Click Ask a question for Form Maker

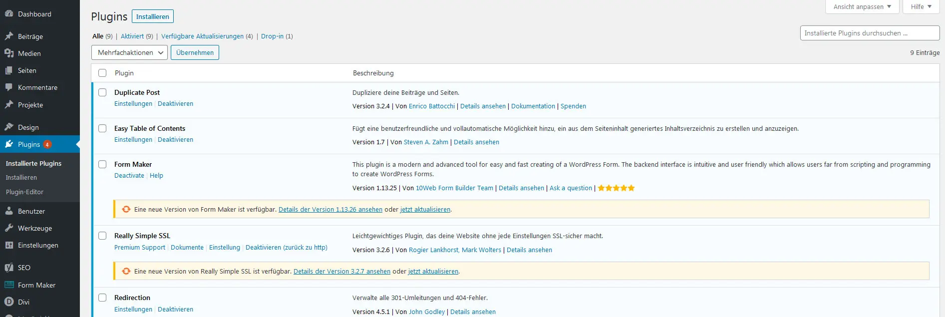point(571,188)
